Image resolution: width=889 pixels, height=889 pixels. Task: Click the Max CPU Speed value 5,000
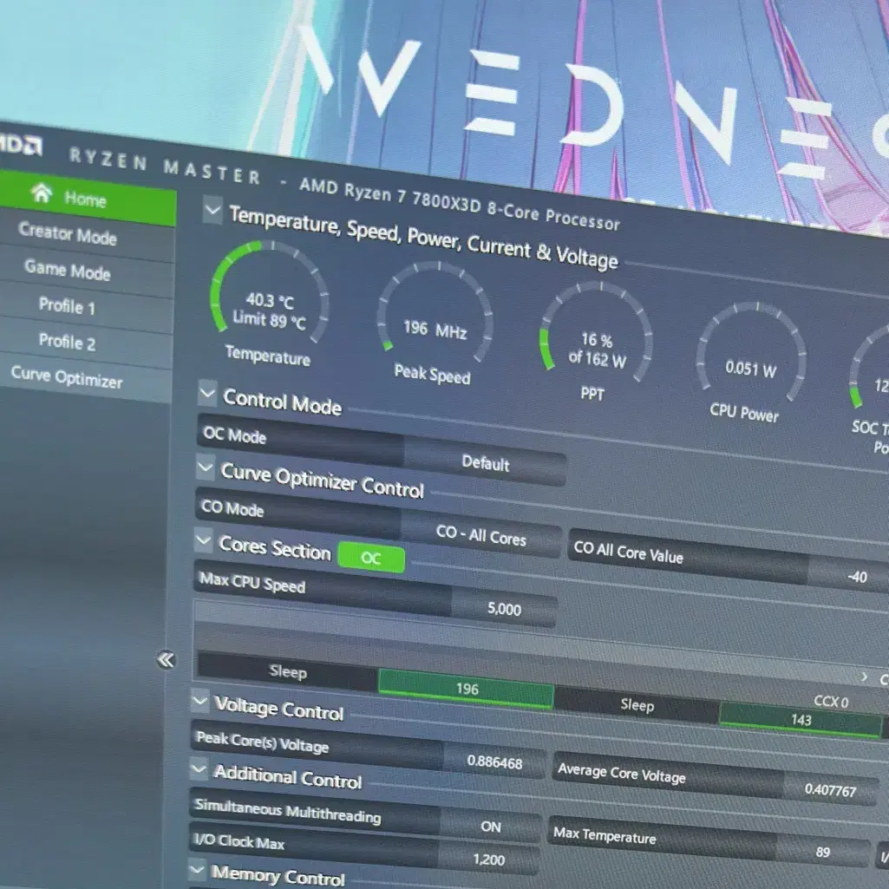pos(503,608)
